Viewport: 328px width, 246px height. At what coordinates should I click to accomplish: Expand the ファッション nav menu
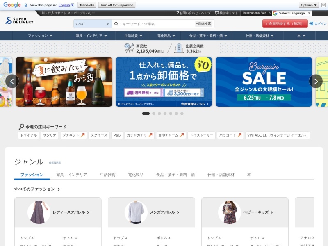click(40, 36)
